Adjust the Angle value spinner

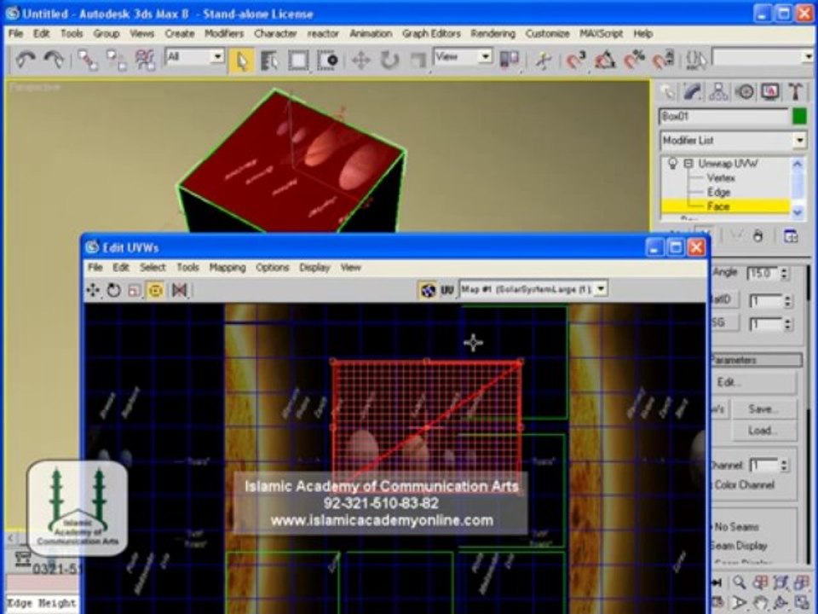coord(785,273)
